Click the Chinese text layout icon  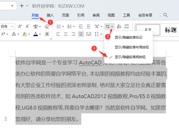pos(97,26)
